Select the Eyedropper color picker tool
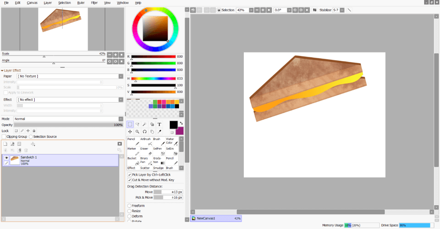The width and height of the screenshot is (440, 229). coord(159,132)
